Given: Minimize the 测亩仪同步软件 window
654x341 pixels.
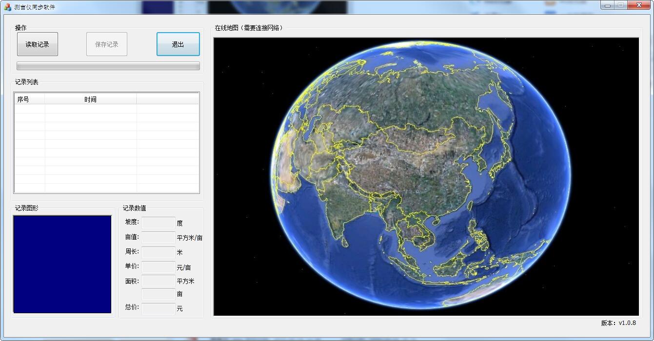Looking at the screenshot, I should pyautogui.click(x=607, y=5).
